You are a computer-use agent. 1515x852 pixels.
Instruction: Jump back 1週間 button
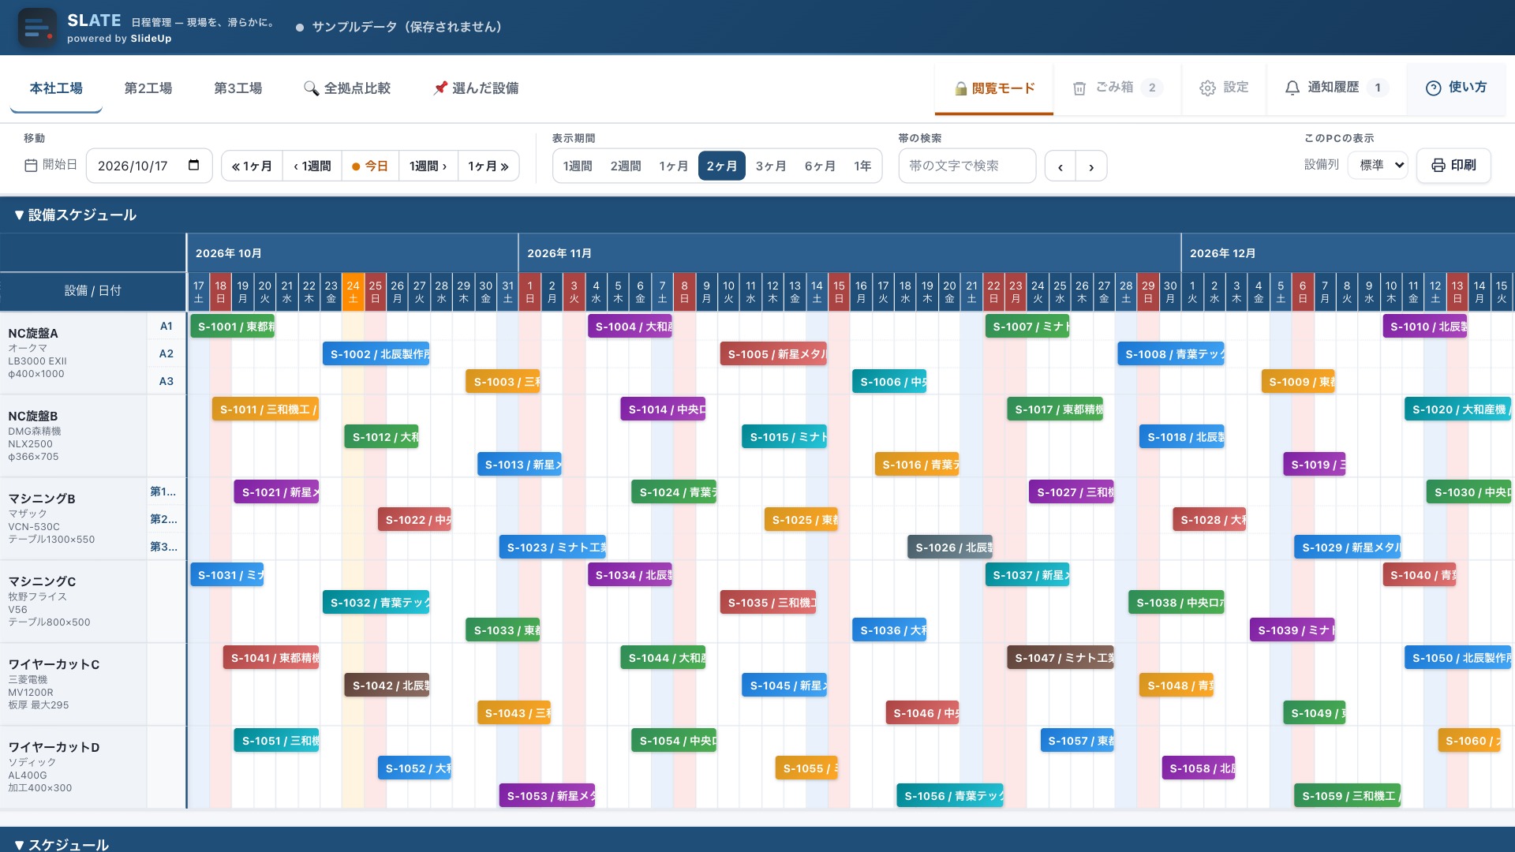click(x=312, y=166)
